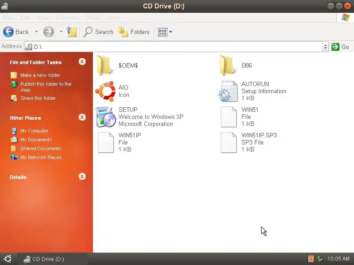The image size is (354, 265).
Task: Click the Forward arrow button
Action: [x=49, y=32]
